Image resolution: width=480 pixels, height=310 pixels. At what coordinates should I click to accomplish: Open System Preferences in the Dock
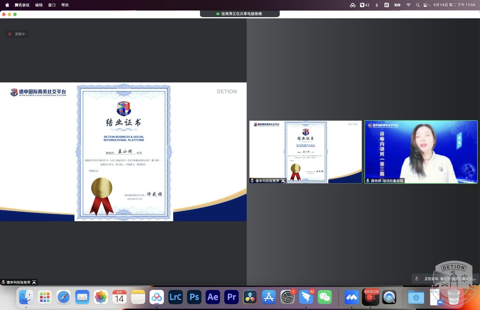287,297
